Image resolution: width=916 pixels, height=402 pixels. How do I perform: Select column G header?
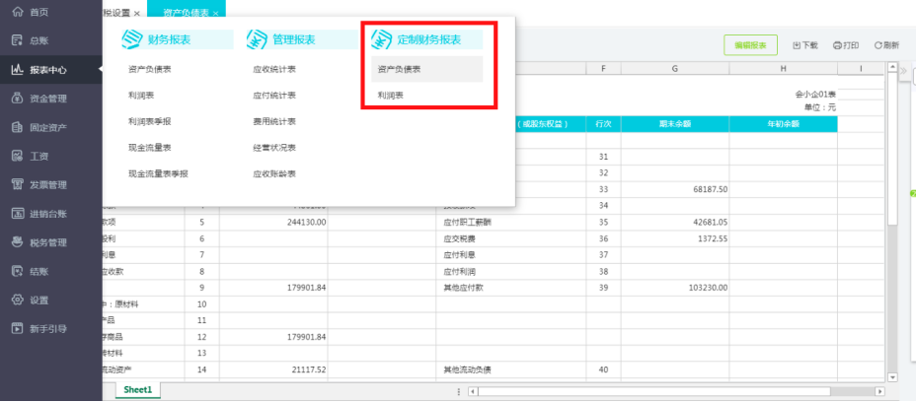tap(675, 69)
